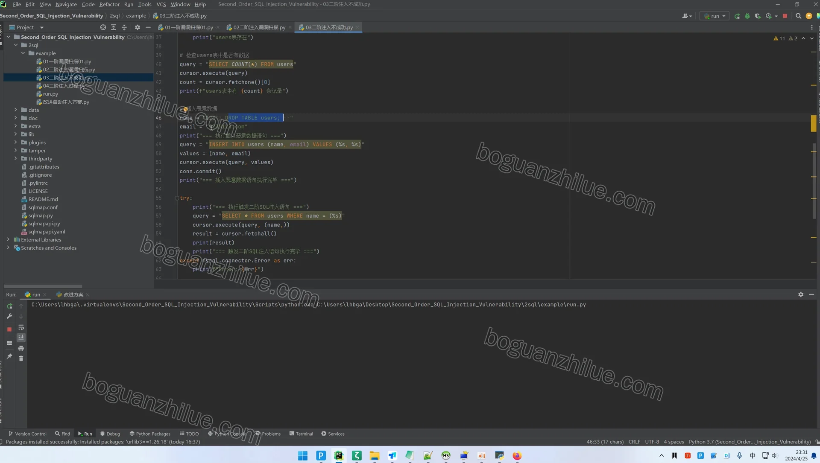The image size is (820, 463).
Task: Click the red Stop icon in top toolbar
Action: coord(785,16)
